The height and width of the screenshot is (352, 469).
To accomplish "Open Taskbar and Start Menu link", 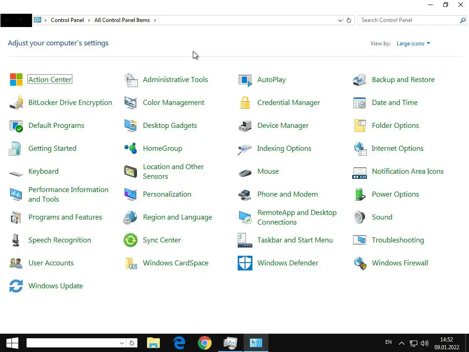I will (295, 240).
